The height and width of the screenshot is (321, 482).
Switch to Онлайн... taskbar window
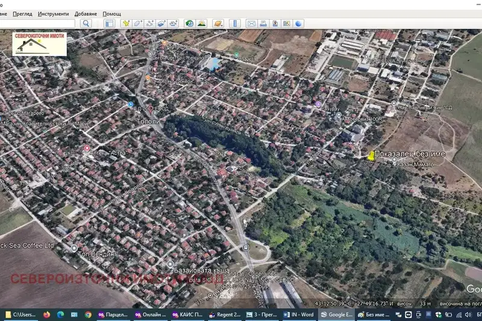(151, 314)
